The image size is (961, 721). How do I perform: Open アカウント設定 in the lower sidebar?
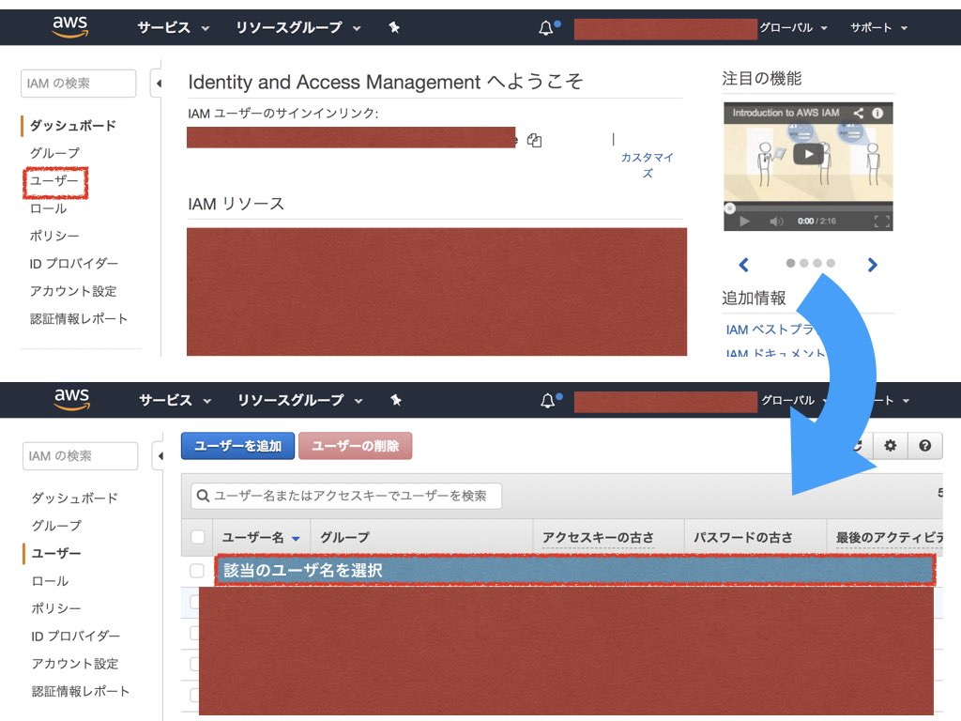click(x=75, y=664)
